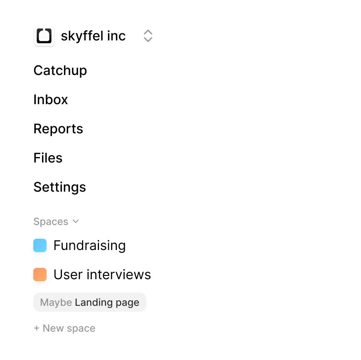361x360 pixels.
Task: Select the User interviews space
Action: 102,275
